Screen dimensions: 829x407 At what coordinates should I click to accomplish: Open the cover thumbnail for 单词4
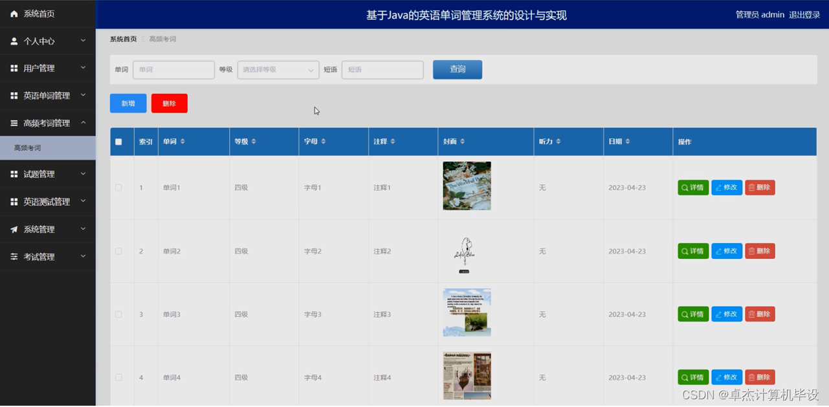tap(467, 376)
